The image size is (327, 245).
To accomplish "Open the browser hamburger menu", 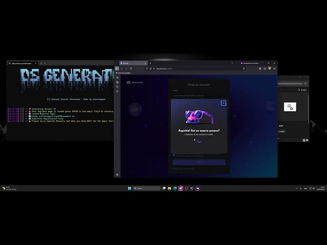I will tap(274, 68).
